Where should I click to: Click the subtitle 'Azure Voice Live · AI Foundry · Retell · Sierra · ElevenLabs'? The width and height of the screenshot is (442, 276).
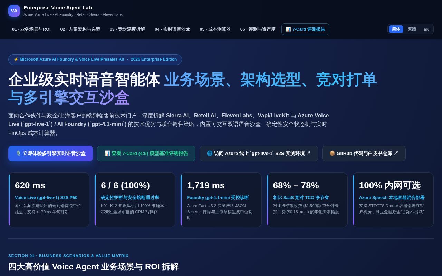[73, 14]
